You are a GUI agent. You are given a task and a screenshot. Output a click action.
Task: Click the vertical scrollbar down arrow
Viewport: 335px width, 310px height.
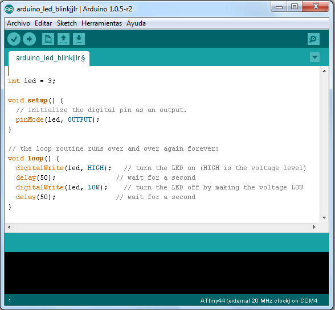[324, 218]
